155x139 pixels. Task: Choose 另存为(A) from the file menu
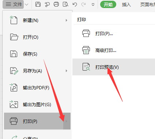click(x=37, y=71)
